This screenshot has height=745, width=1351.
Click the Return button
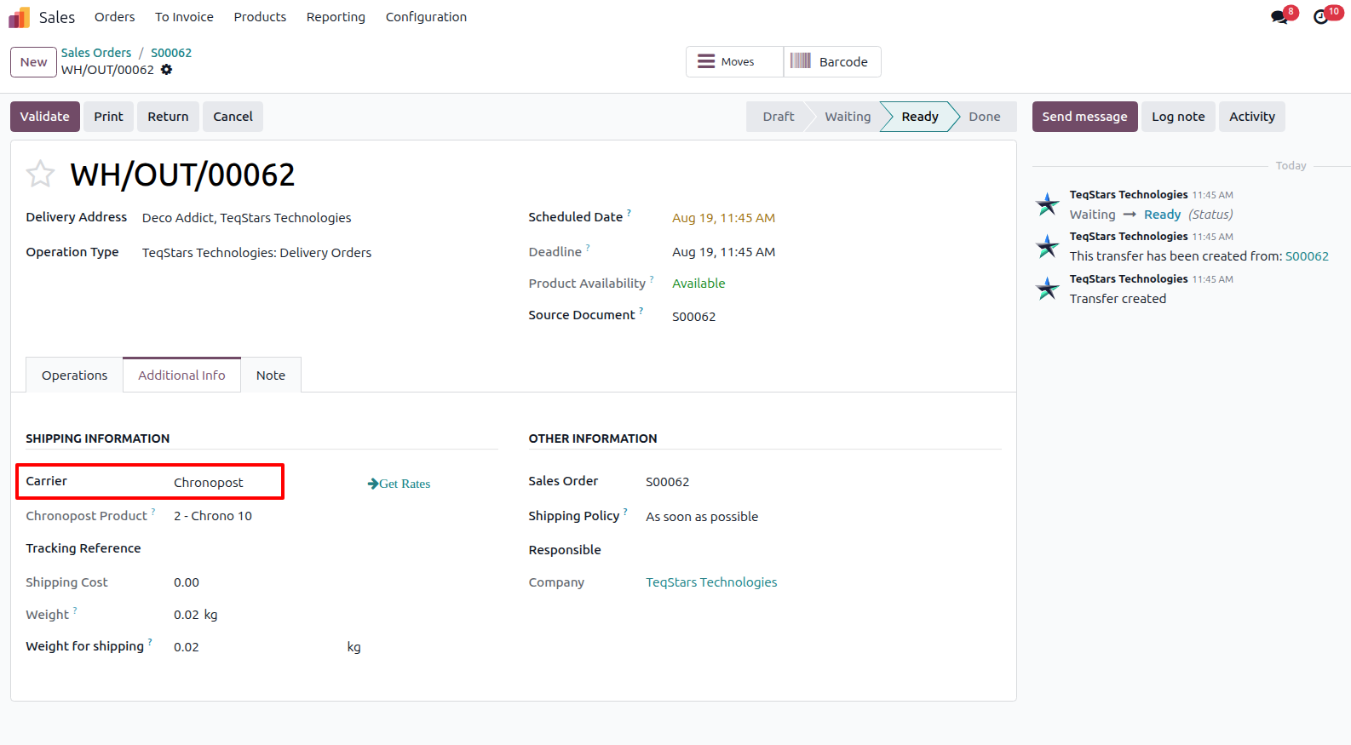tap(168, 117)
